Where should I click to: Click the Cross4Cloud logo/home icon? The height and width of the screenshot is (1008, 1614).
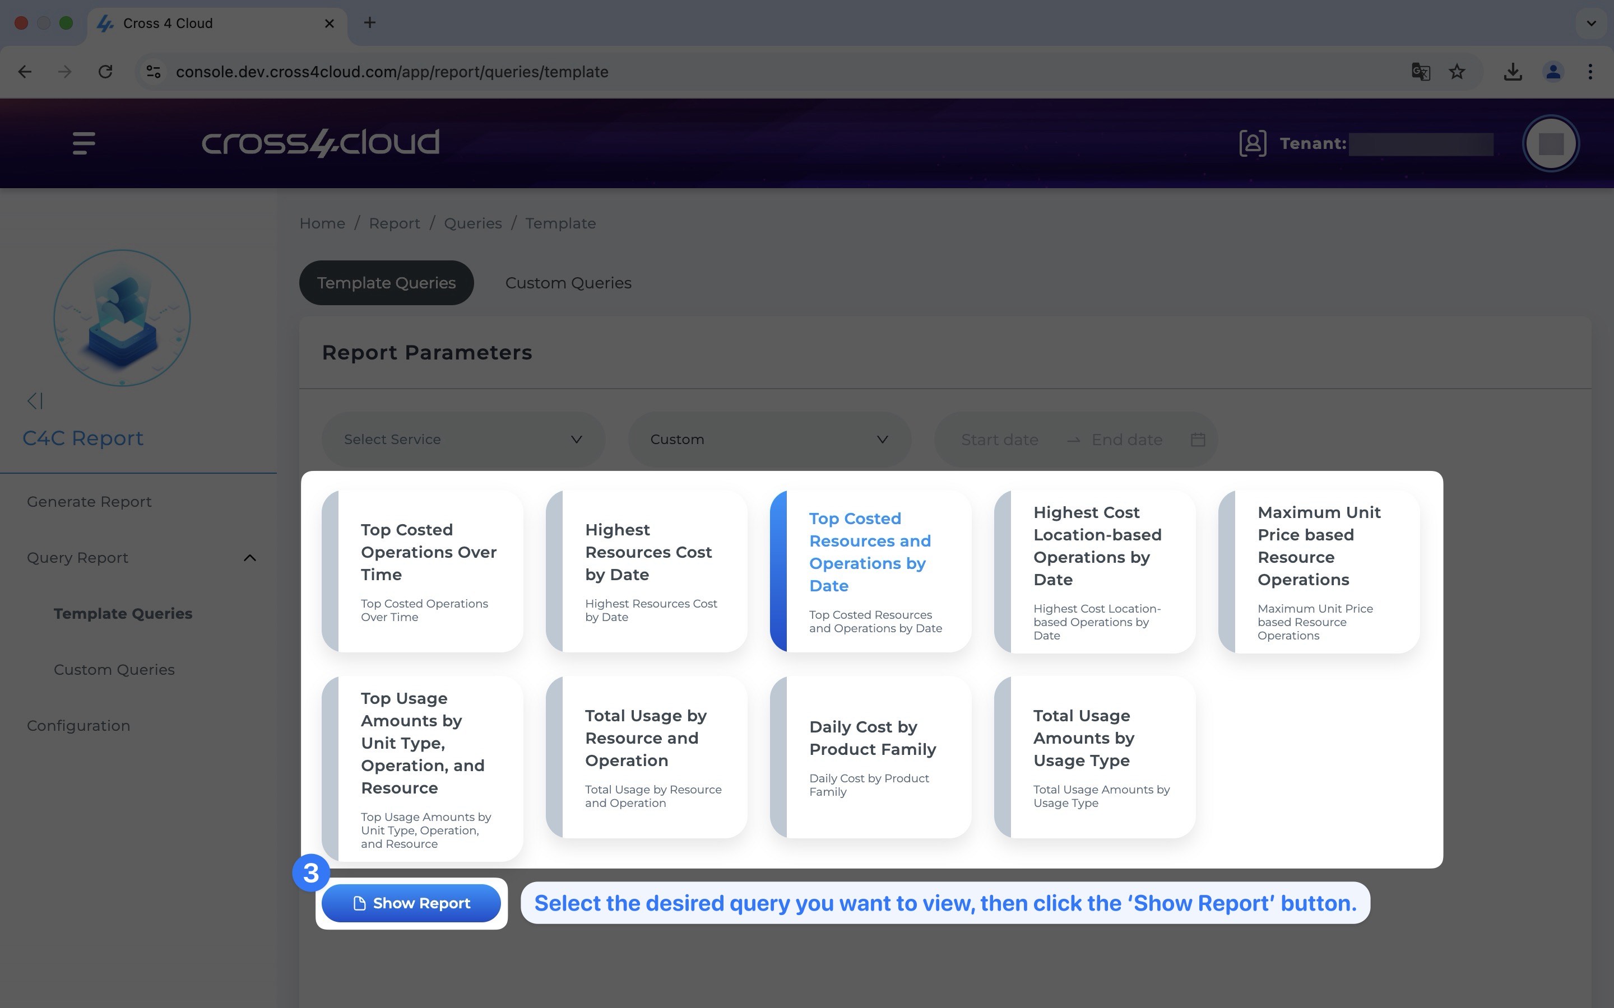click(321, 143)
